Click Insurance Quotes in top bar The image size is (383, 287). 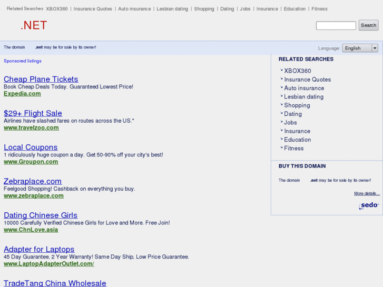[x=93, y=9]
